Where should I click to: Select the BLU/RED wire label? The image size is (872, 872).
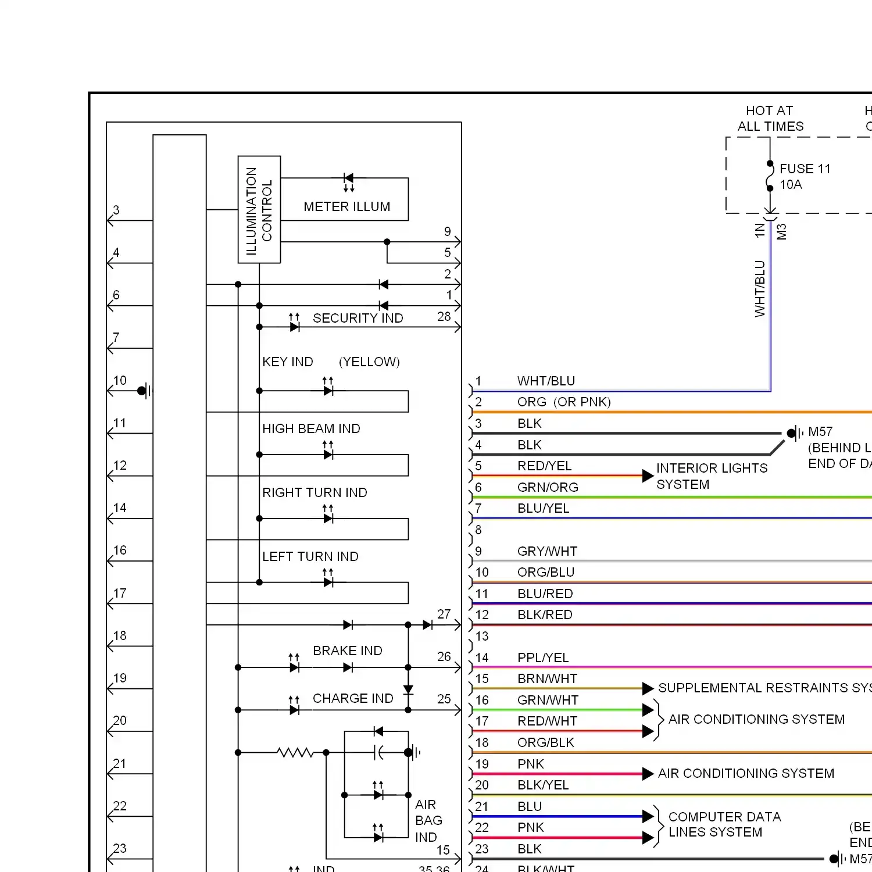pos(545,594)
